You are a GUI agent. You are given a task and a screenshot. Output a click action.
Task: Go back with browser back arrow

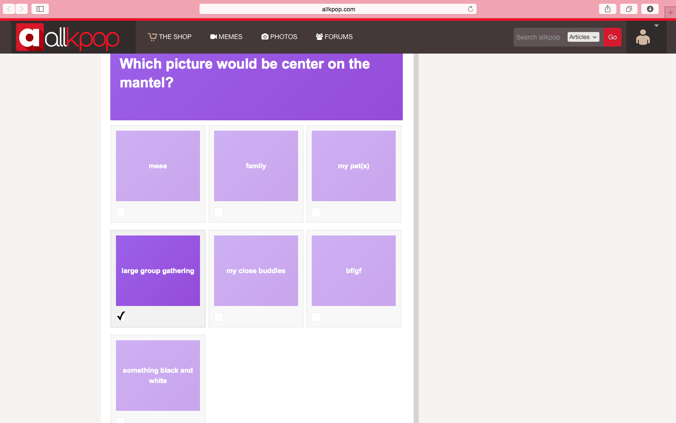[x=9, y=9]
